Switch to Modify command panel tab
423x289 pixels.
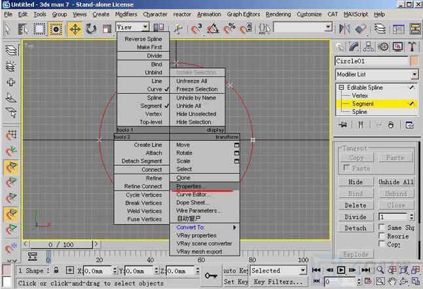point(354,47)
